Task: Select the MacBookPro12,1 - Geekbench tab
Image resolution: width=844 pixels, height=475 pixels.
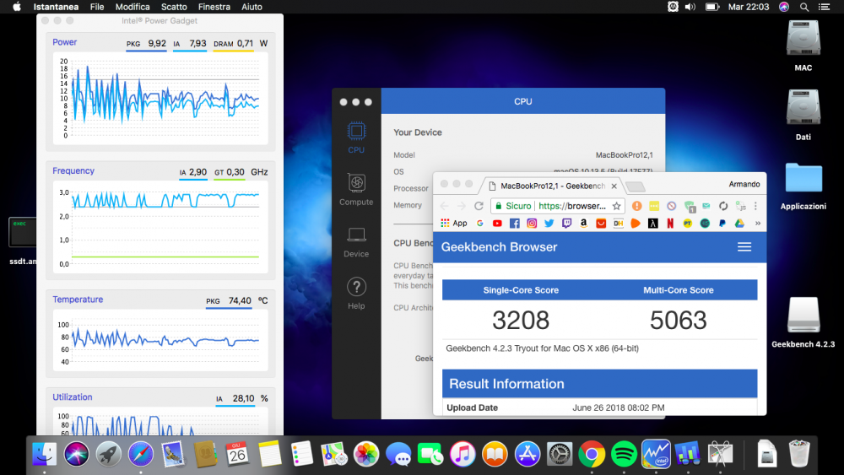Action: click(552, 186)
